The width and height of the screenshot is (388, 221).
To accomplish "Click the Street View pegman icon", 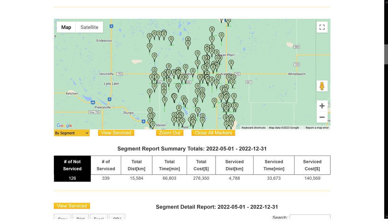I will pos(322,86).
